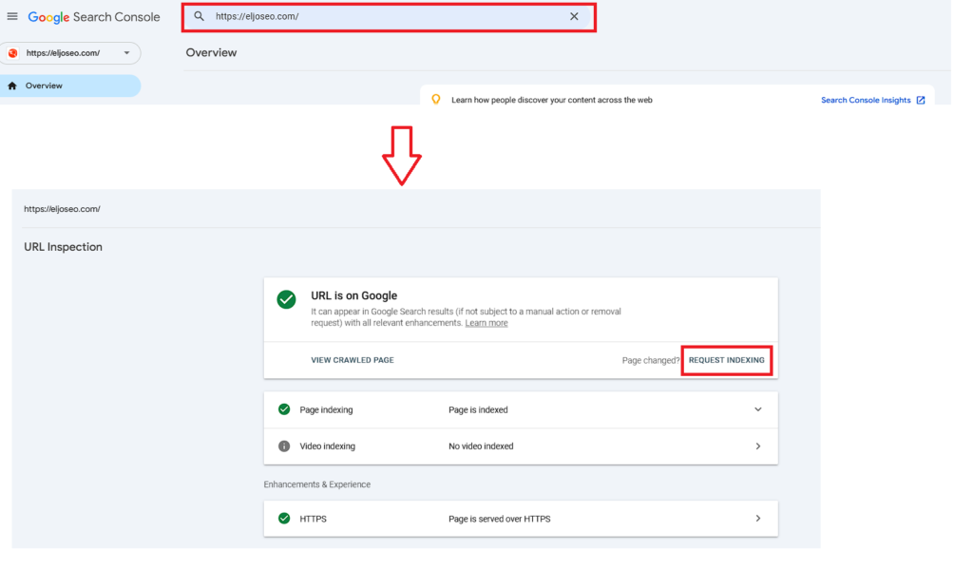Click the Page indexing green check icon

284,409
